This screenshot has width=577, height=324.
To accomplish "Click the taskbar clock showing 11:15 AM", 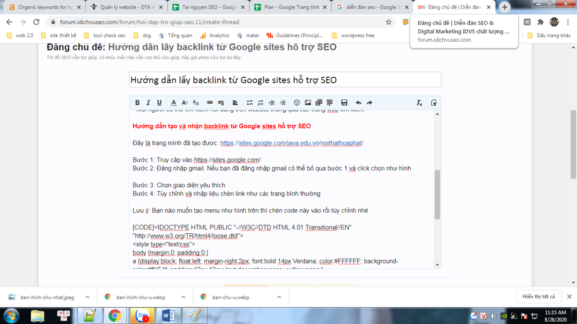I will [555, 316].
